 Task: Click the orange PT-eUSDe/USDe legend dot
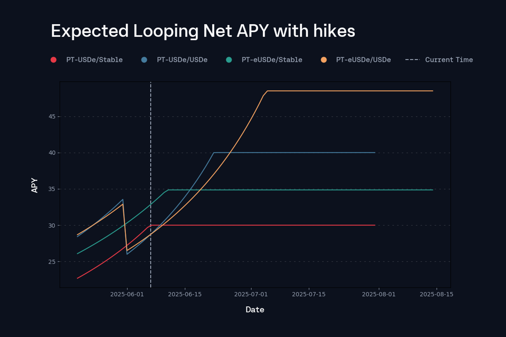tap(324, 60)
